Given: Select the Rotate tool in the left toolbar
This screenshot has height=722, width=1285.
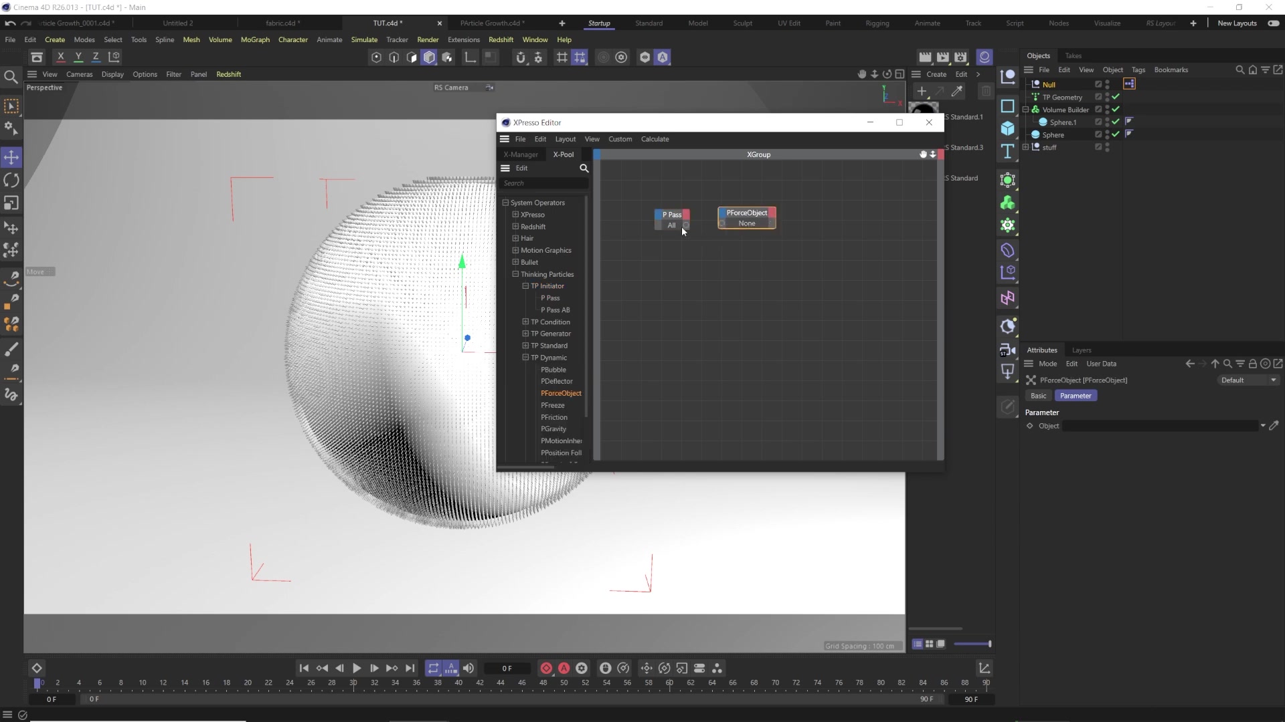Looking at the screenshot, I should point(11,180).
